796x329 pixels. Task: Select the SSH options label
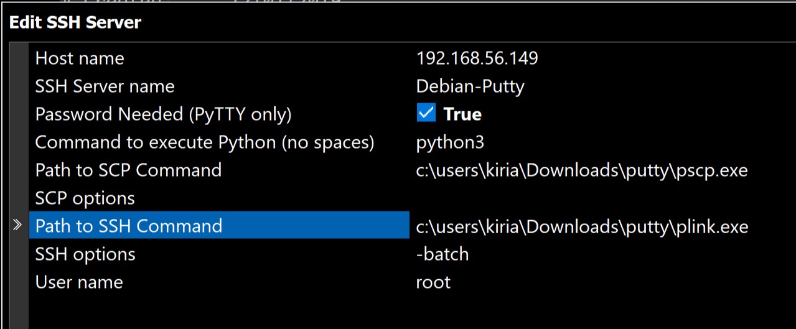click(85, 254)
